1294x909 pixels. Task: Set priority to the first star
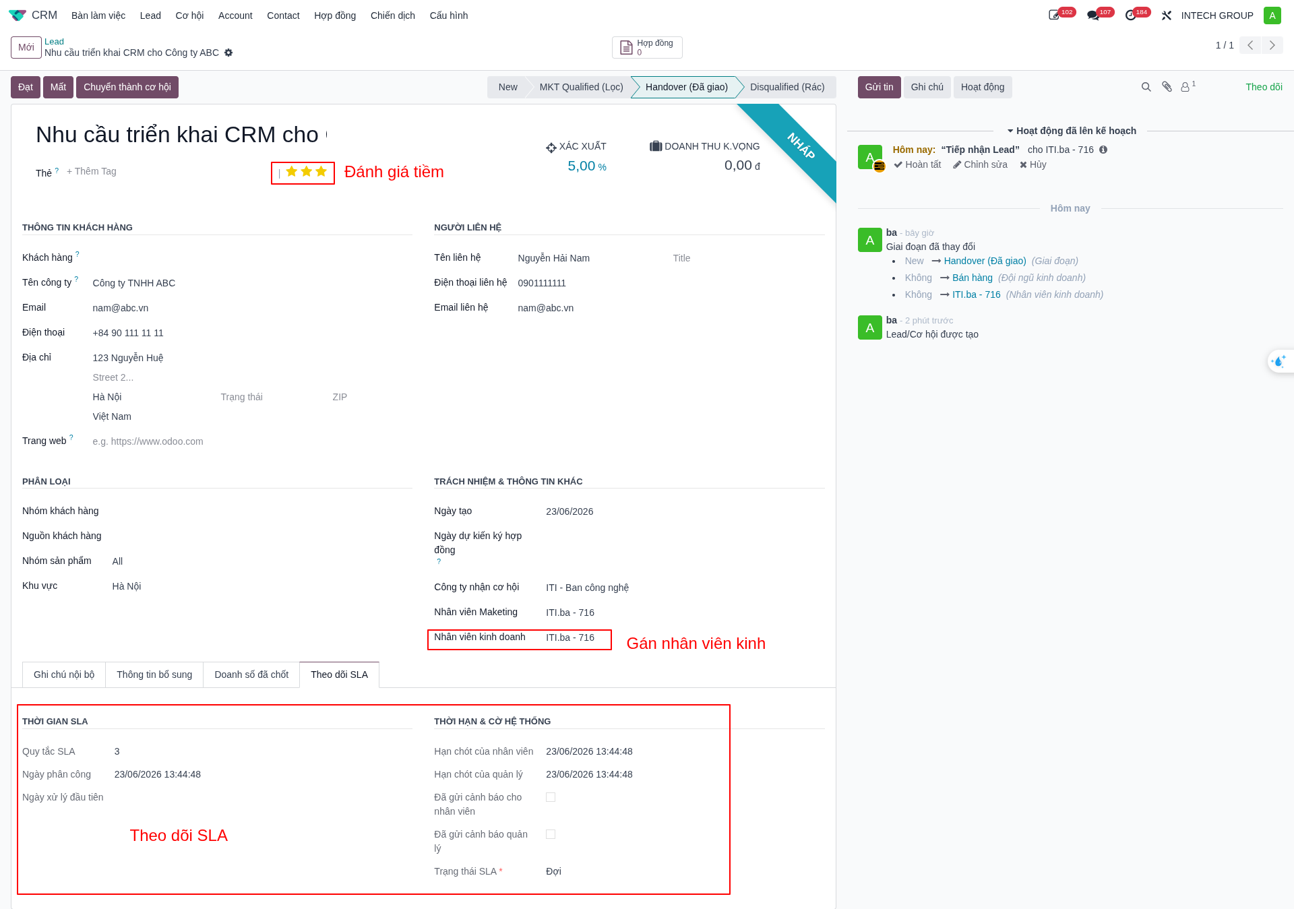pos(291,172)
